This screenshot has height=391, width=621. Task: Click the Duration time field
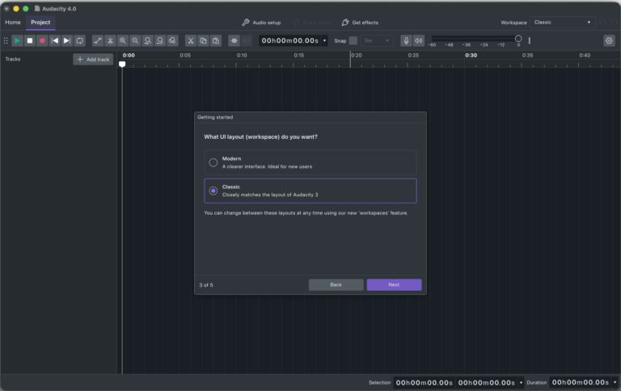coord(581,383)
